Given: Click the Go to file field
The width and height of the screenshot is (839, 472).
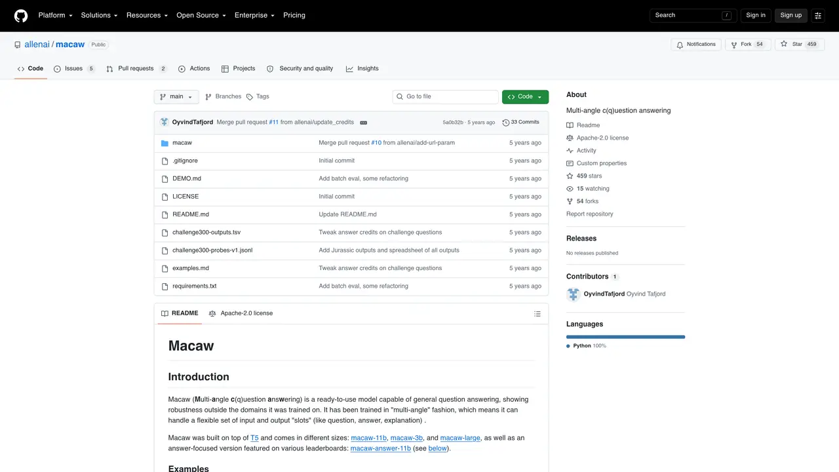Looking at the screenshot, I should [x=446, y=97].
